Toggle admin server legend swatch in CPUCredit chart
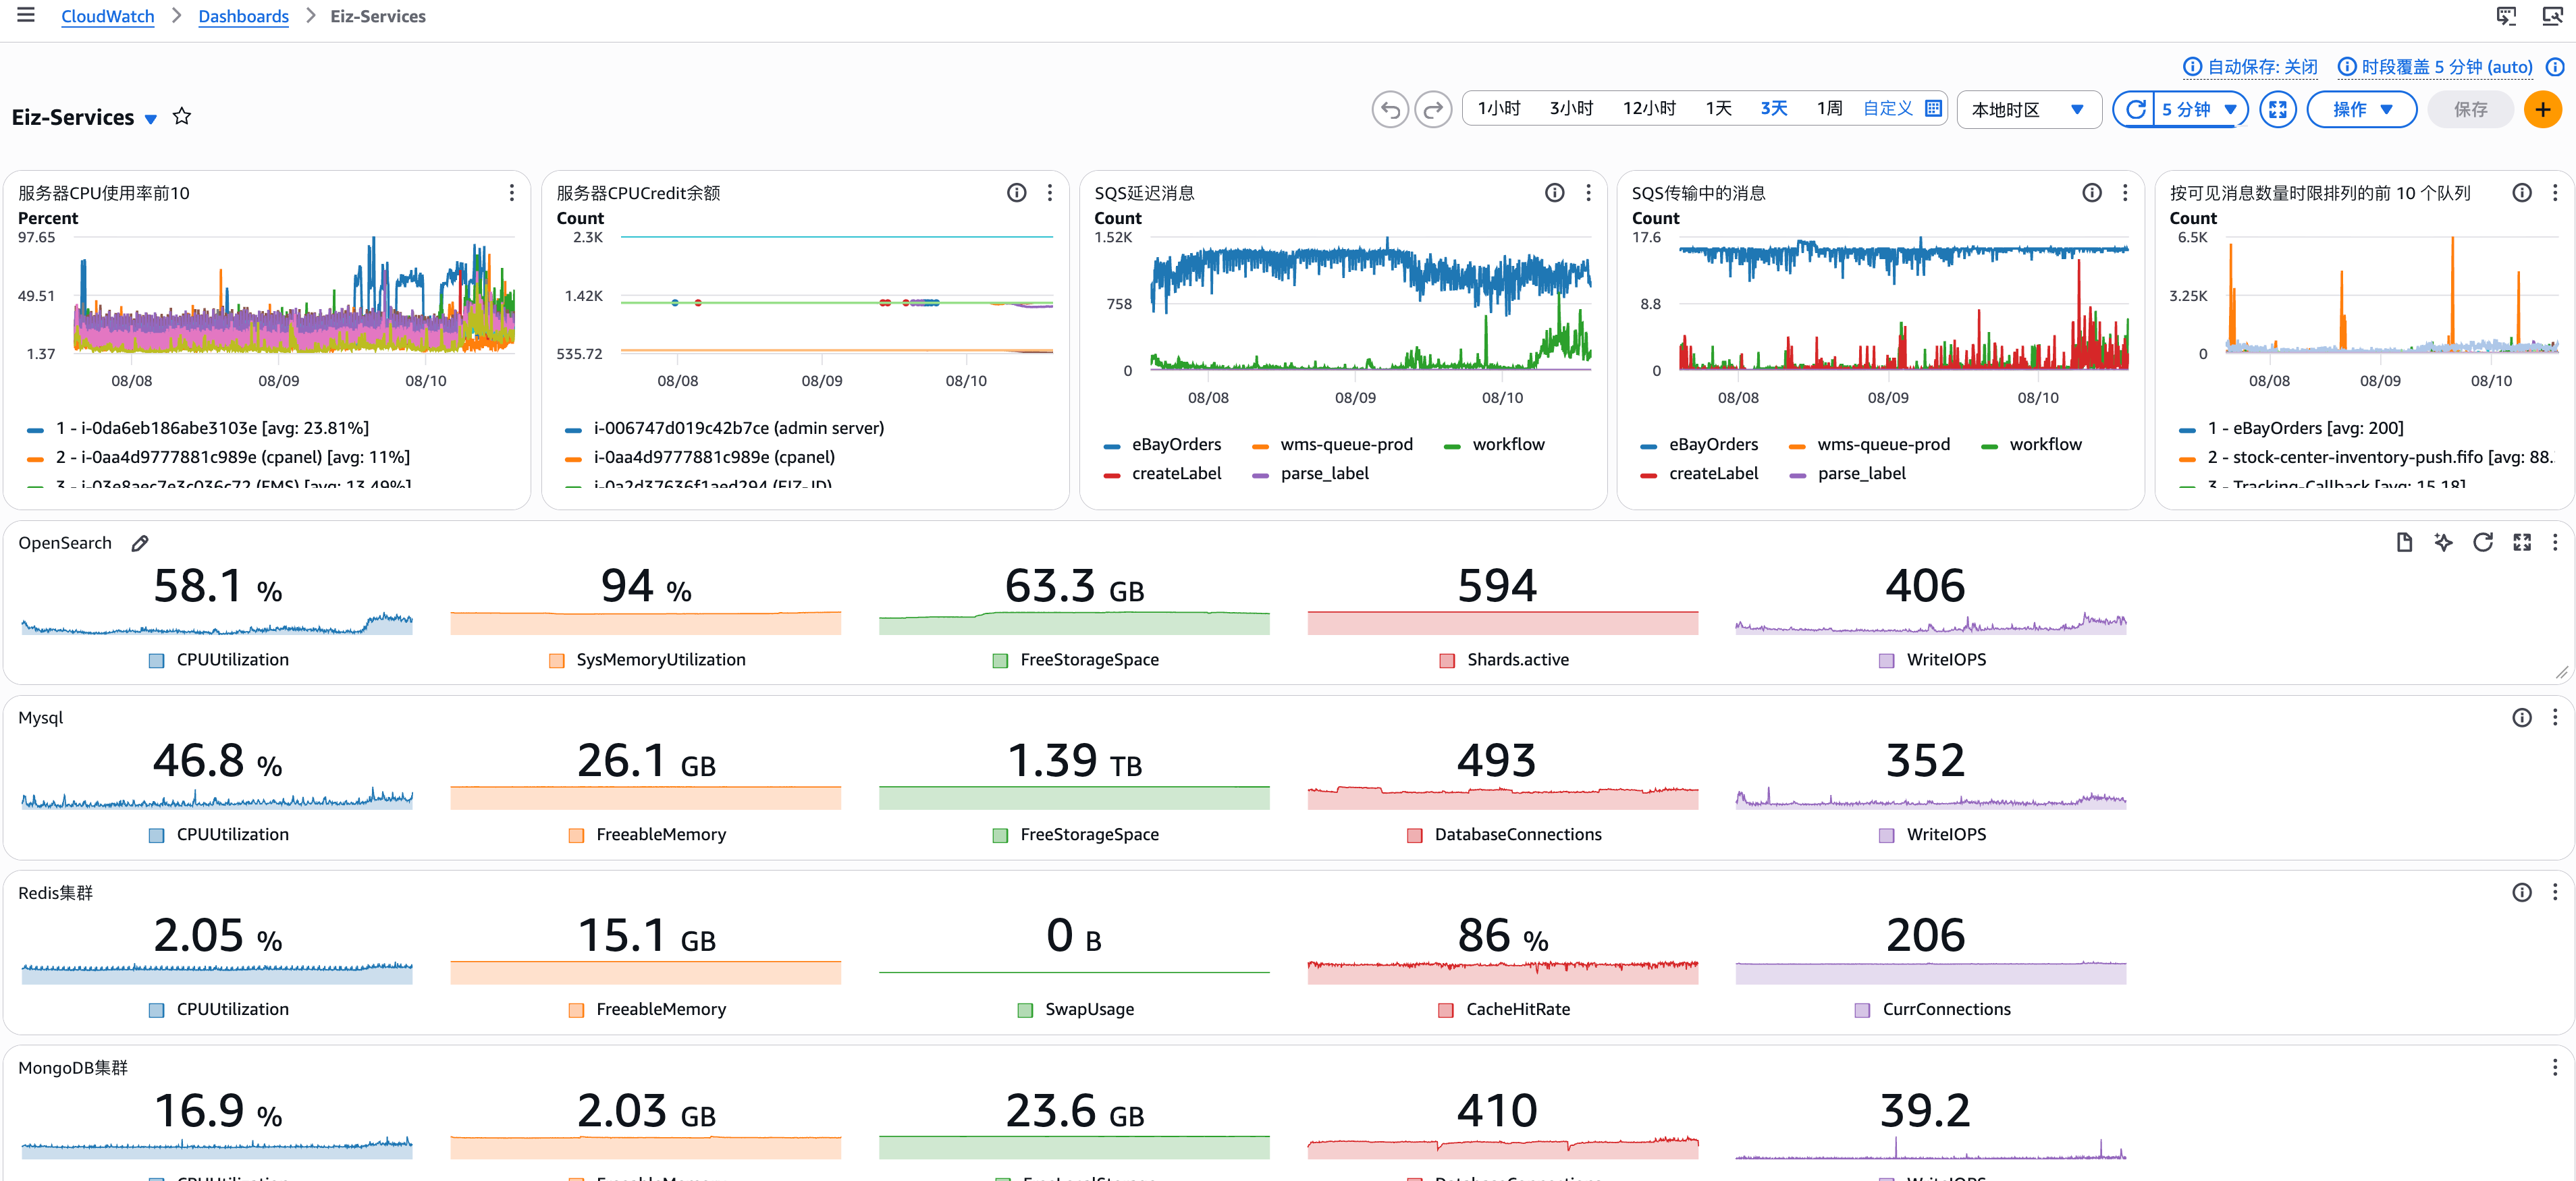The height and width of the screenshot is (1181, 2576). point(573,429)
